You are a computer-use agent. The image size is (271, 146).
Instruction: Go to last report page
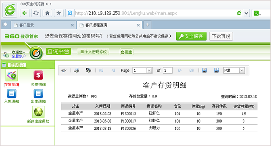pos(192,70)
